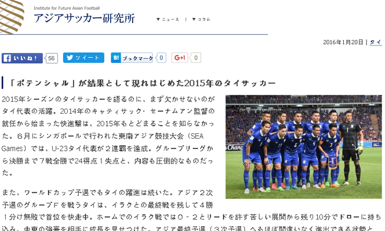Click the Facebook icon on the like button
Viewport: 385px width, 231px height.
pyautogui.click(x=7, y=58)
